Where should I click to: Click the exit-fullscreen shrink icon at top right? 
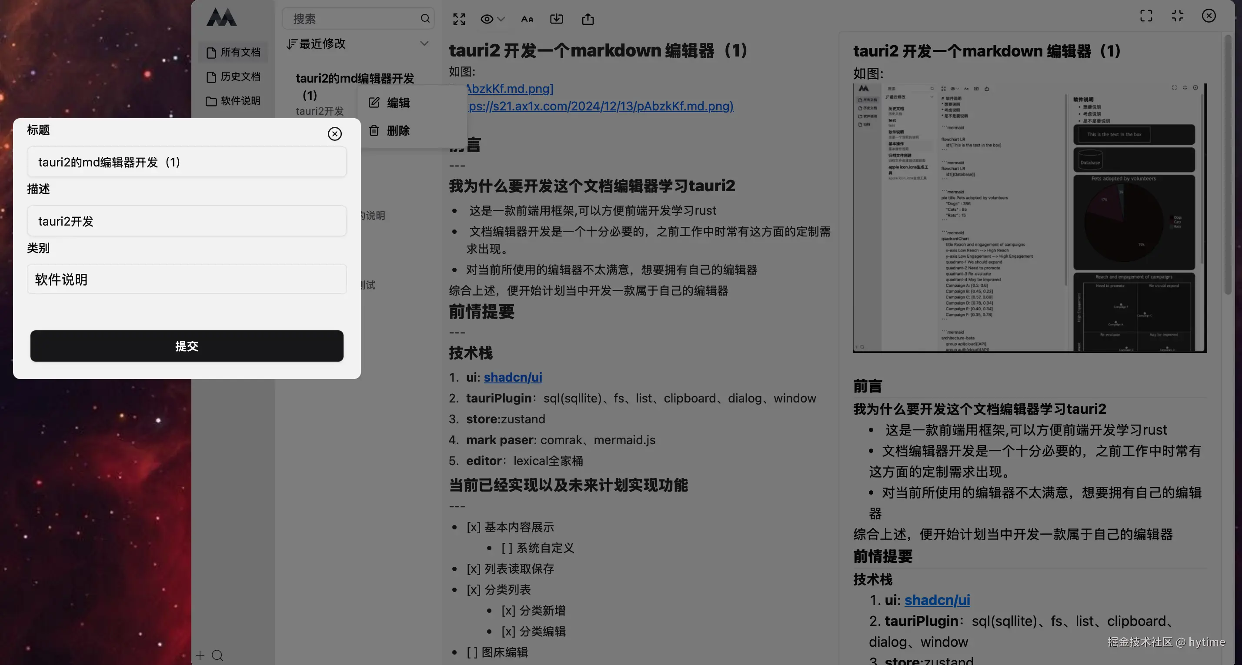(1177, 16)
